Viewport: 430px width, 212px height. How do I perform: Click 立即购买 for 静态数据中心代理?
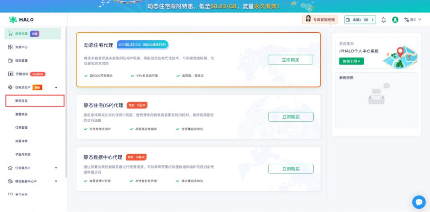click(x=291, y=169)
